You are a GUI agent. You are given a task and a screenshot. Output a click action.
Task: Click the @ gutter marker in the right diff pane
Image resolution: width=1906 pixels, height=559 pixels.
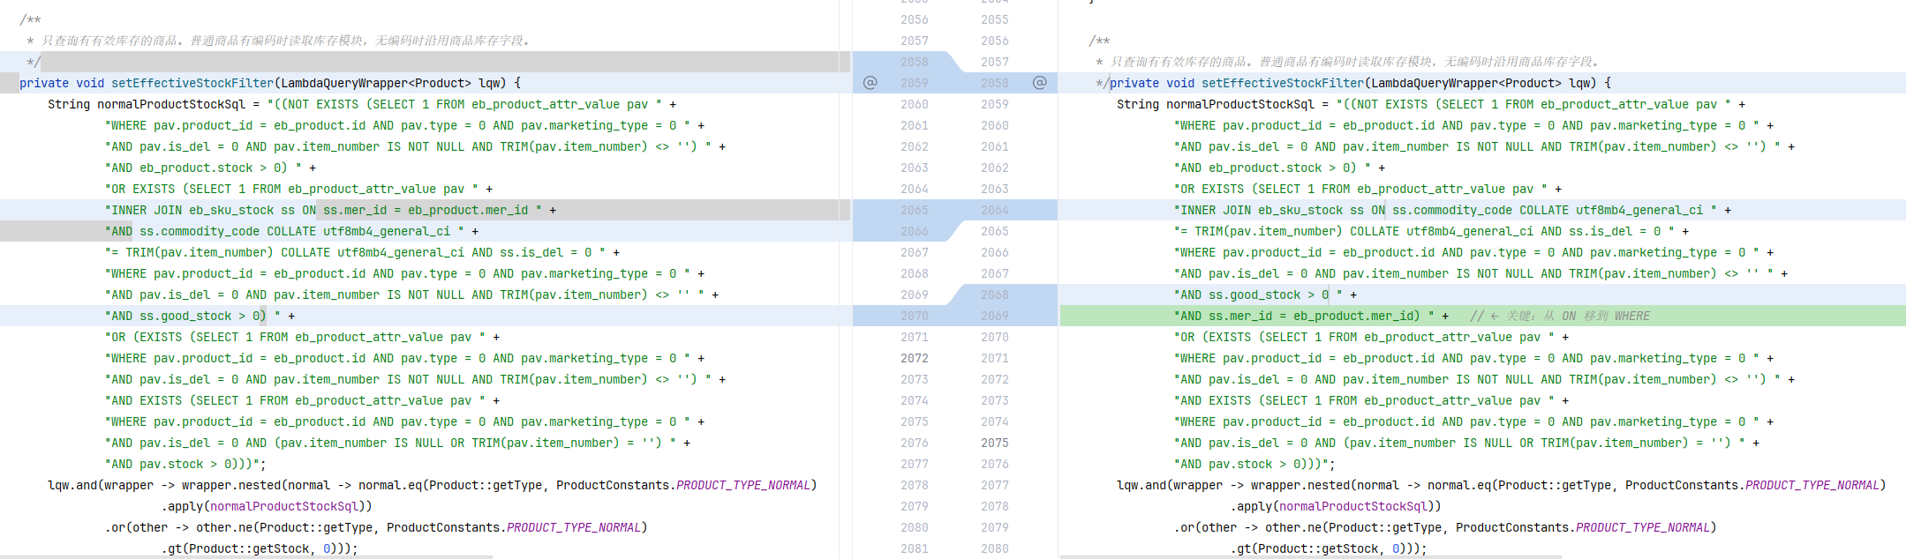(1039, 83)
